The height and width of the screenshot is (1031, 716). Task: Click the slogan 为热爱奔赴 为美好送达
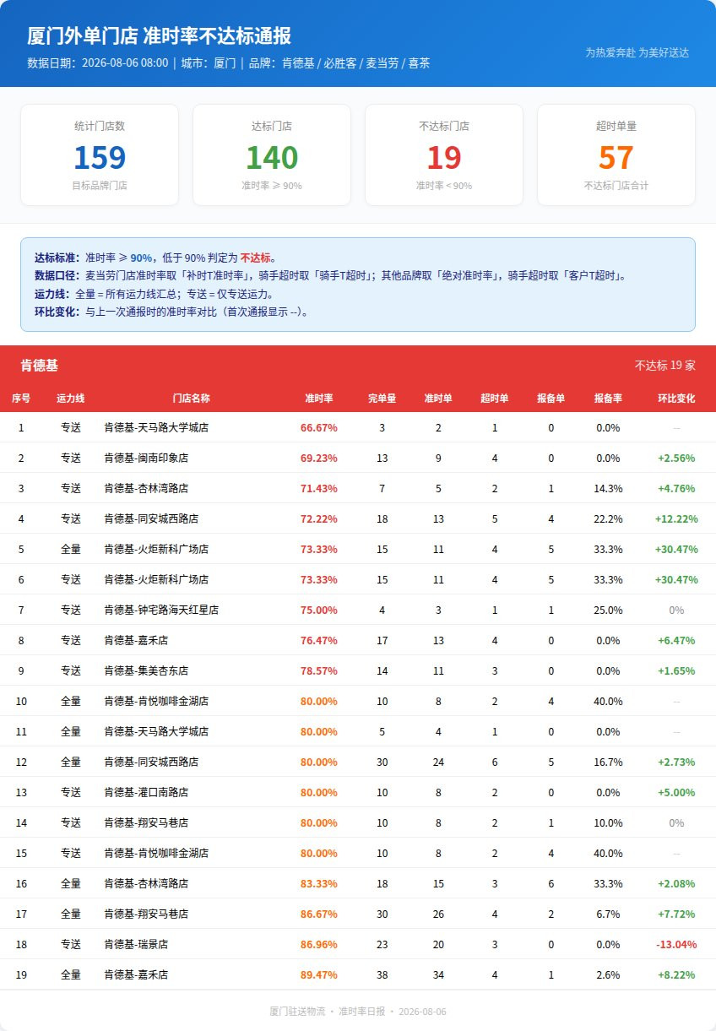pos(637,52)
